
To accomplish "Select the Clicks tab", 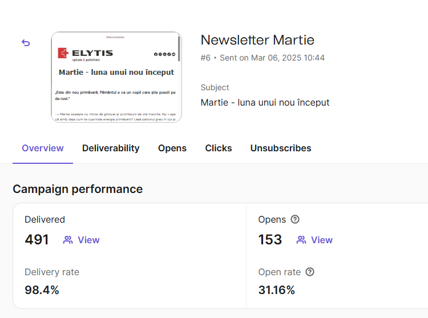I will [x=219, y=148].
